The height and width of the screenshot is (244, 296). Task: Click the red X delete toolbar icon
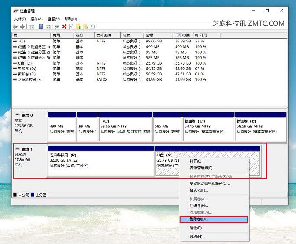pos(65,27)
